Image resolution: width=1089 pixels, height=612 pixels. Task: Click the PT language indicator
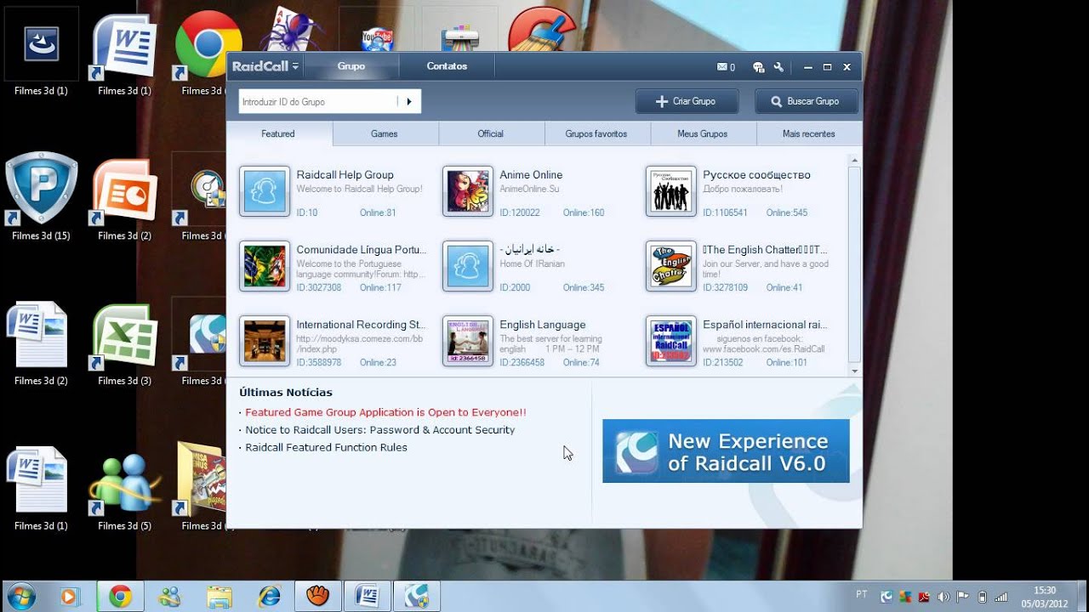[861, 593]
